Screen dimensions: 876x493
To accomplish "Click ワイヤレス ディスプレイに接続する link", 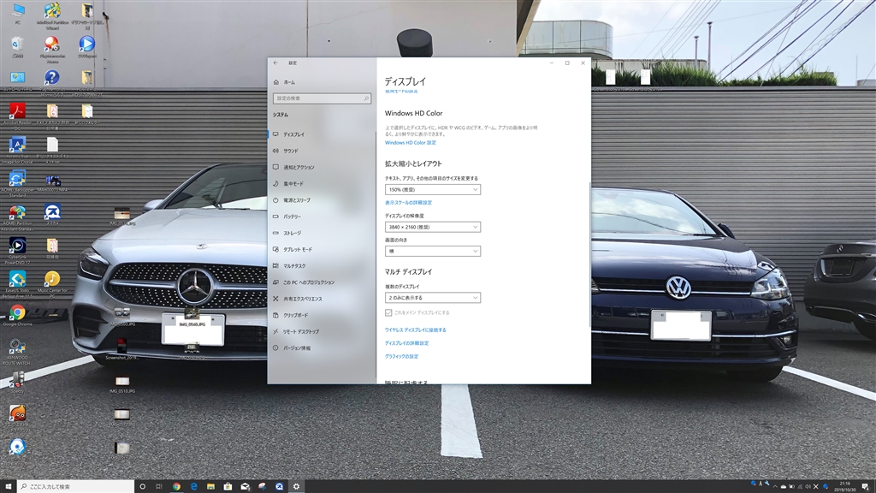I will pos(415,330).
